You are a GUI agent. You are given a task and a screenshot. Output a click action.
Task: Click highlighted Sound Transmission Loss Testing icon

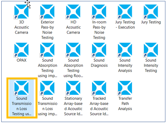coord(21,88)
